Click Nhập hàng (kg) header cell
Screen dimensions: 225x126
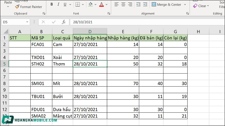(x=123, y=38)
